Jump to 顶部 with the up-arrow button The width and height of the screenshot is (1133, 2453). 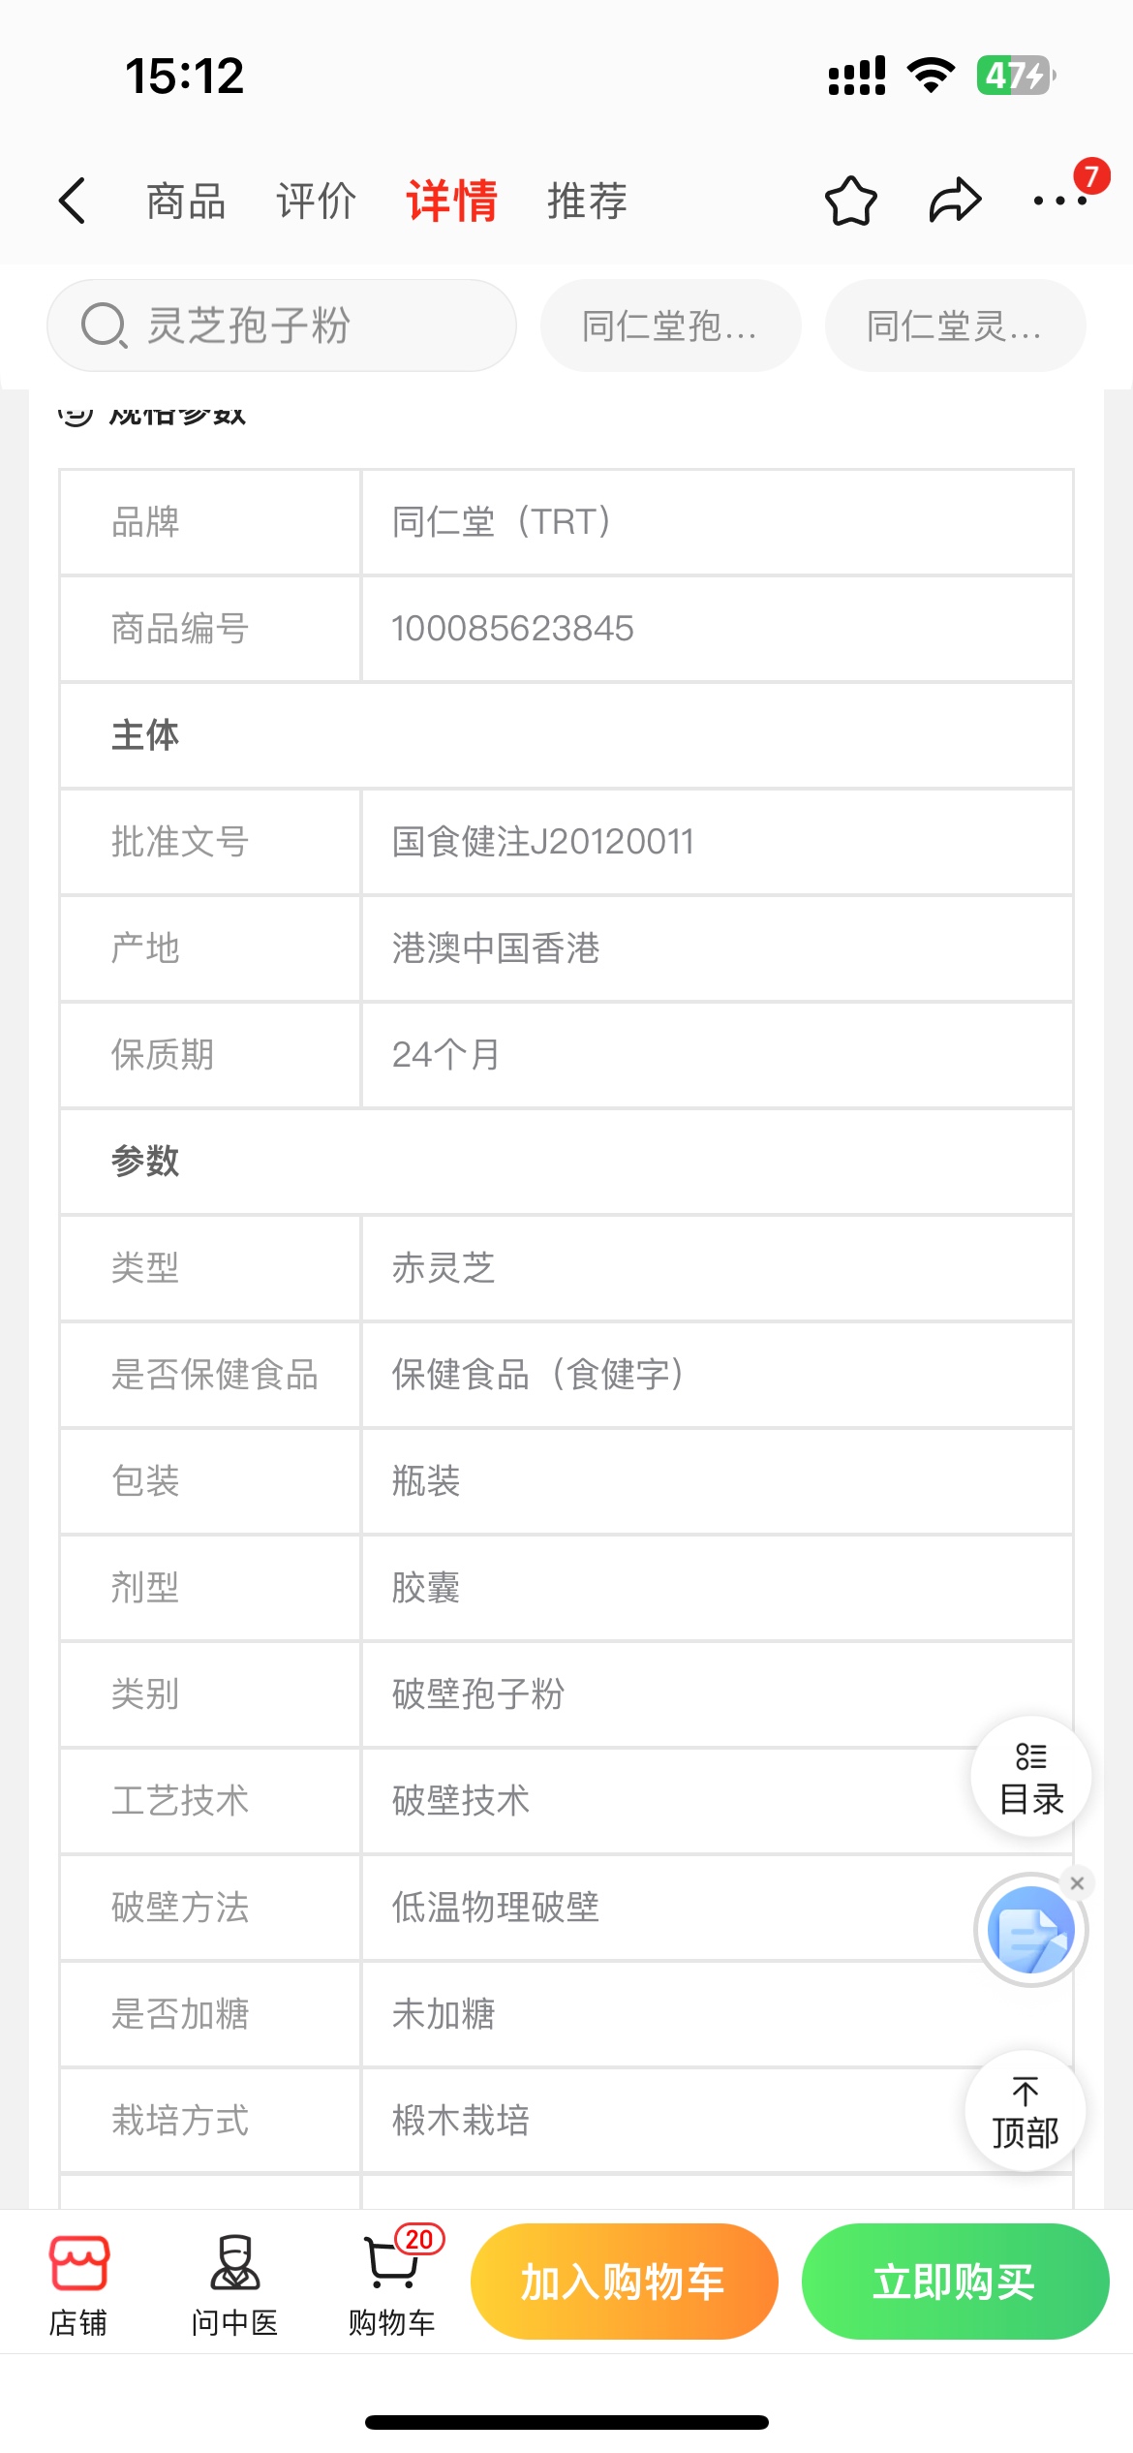1025,2112
